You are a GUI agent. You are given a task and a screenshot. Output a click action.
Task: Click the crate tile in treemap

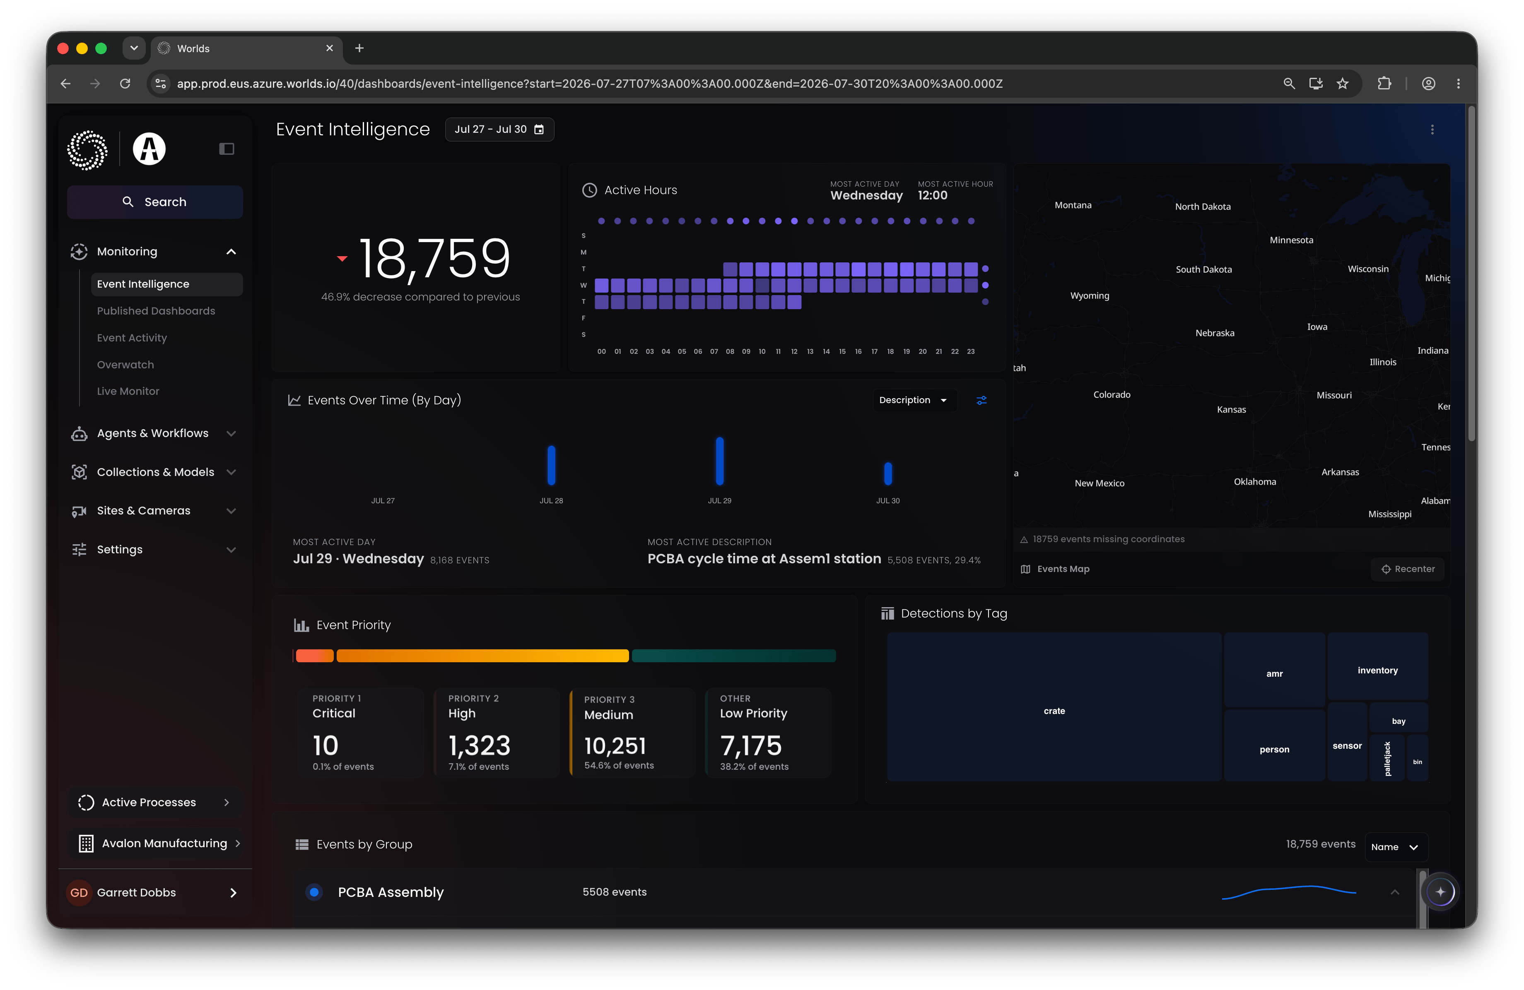point(1054,707)
